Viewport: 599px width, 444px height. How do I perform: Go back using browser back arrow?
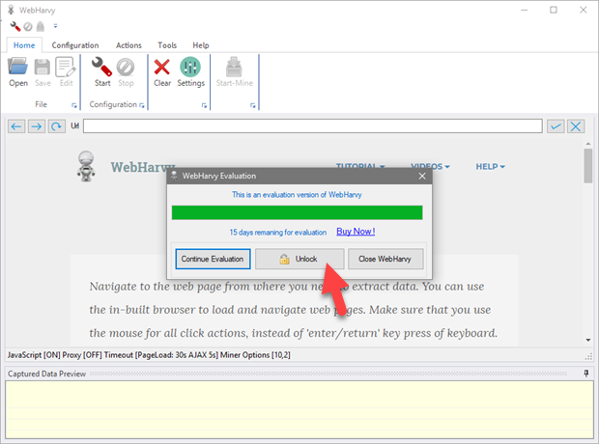click(x=16, y=126)
